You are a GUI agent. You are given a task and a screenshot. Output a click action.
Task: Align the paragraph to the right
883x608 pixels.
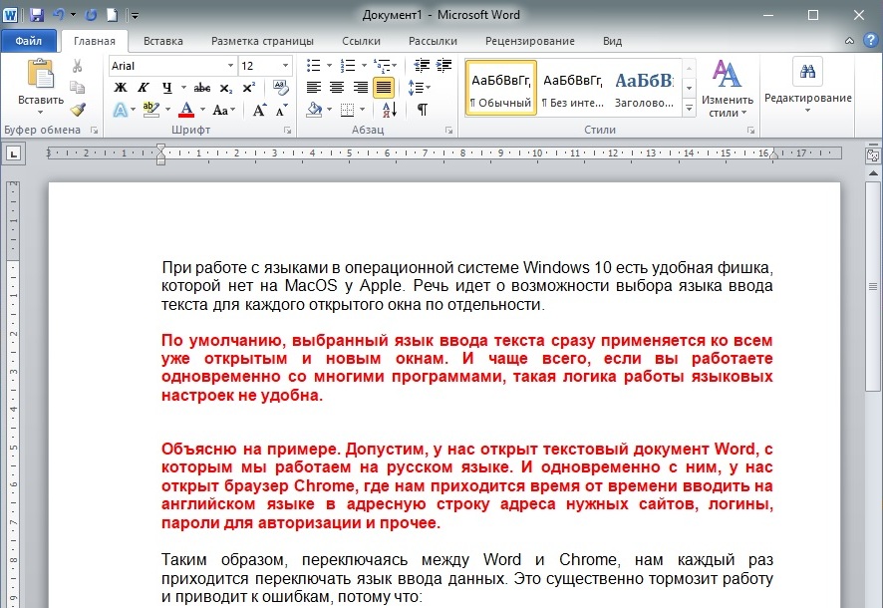360,88
